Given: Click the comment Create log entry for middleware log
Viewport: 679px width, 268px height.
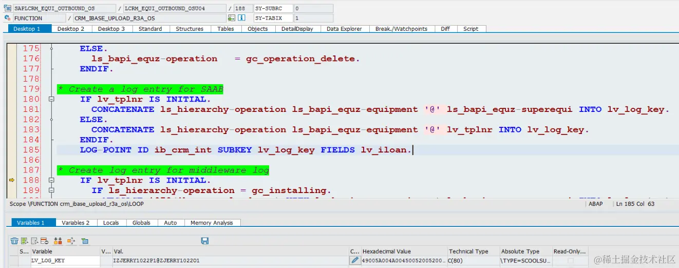Looking at the screenshot, I should click(163, 170).
